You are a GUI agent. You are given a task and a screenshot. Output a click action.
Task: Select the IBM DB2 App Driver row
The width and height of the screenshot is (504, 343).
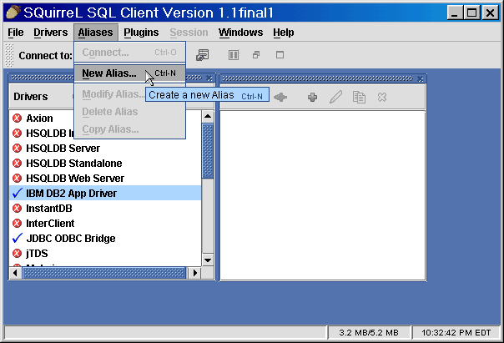pos(105,194)
